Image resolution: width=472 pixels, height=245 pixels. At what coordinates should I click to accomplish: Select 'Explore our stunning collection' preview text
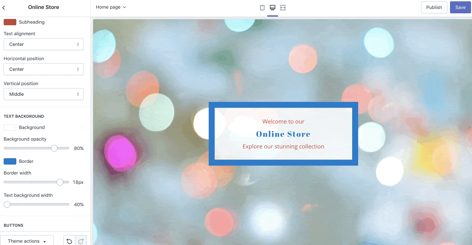coord(283,147)
